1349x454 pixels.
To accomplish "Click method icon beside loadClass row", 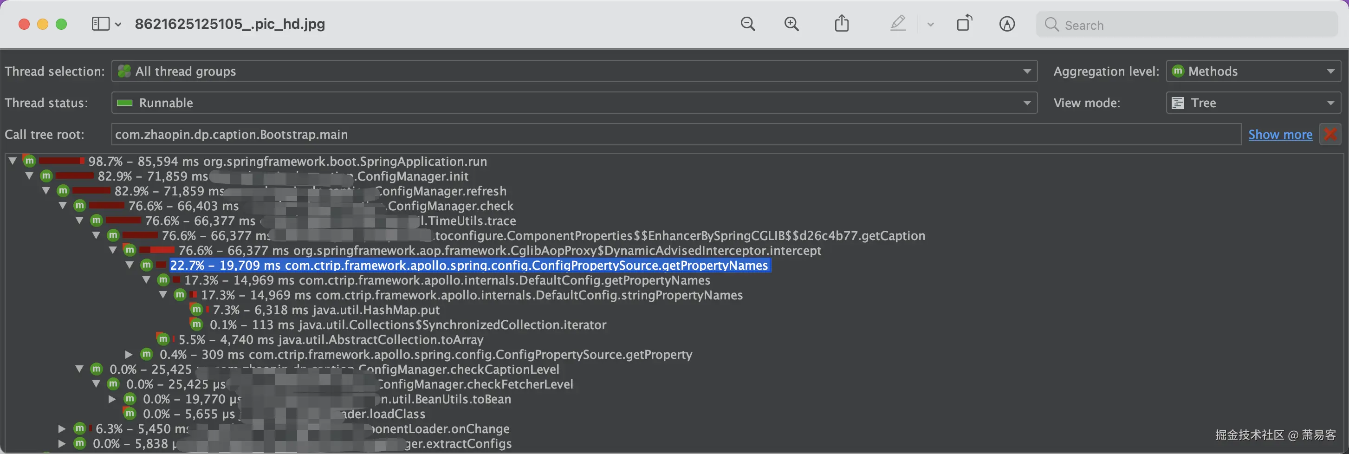I will click(130, 414).
